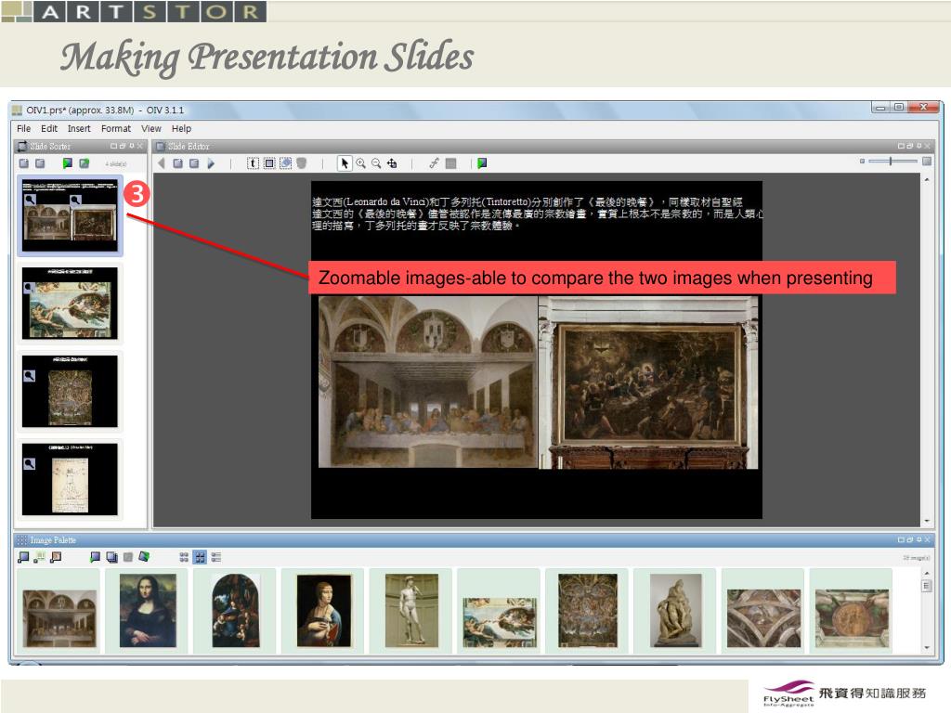This screenshot has height=713, width=951.
Task: Click Tintoretto Last Supper image on slide canvas
Action: (x=648, y=382)
